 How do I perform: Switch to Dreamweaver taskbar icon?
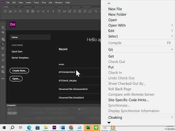point(54,128)
